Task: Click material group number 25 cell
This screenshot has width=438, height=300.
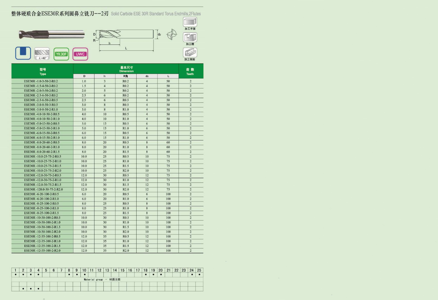Action: [199, 270]
